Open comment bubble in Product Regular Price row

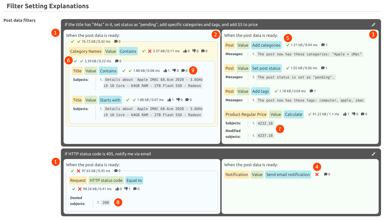pos(362,114)
